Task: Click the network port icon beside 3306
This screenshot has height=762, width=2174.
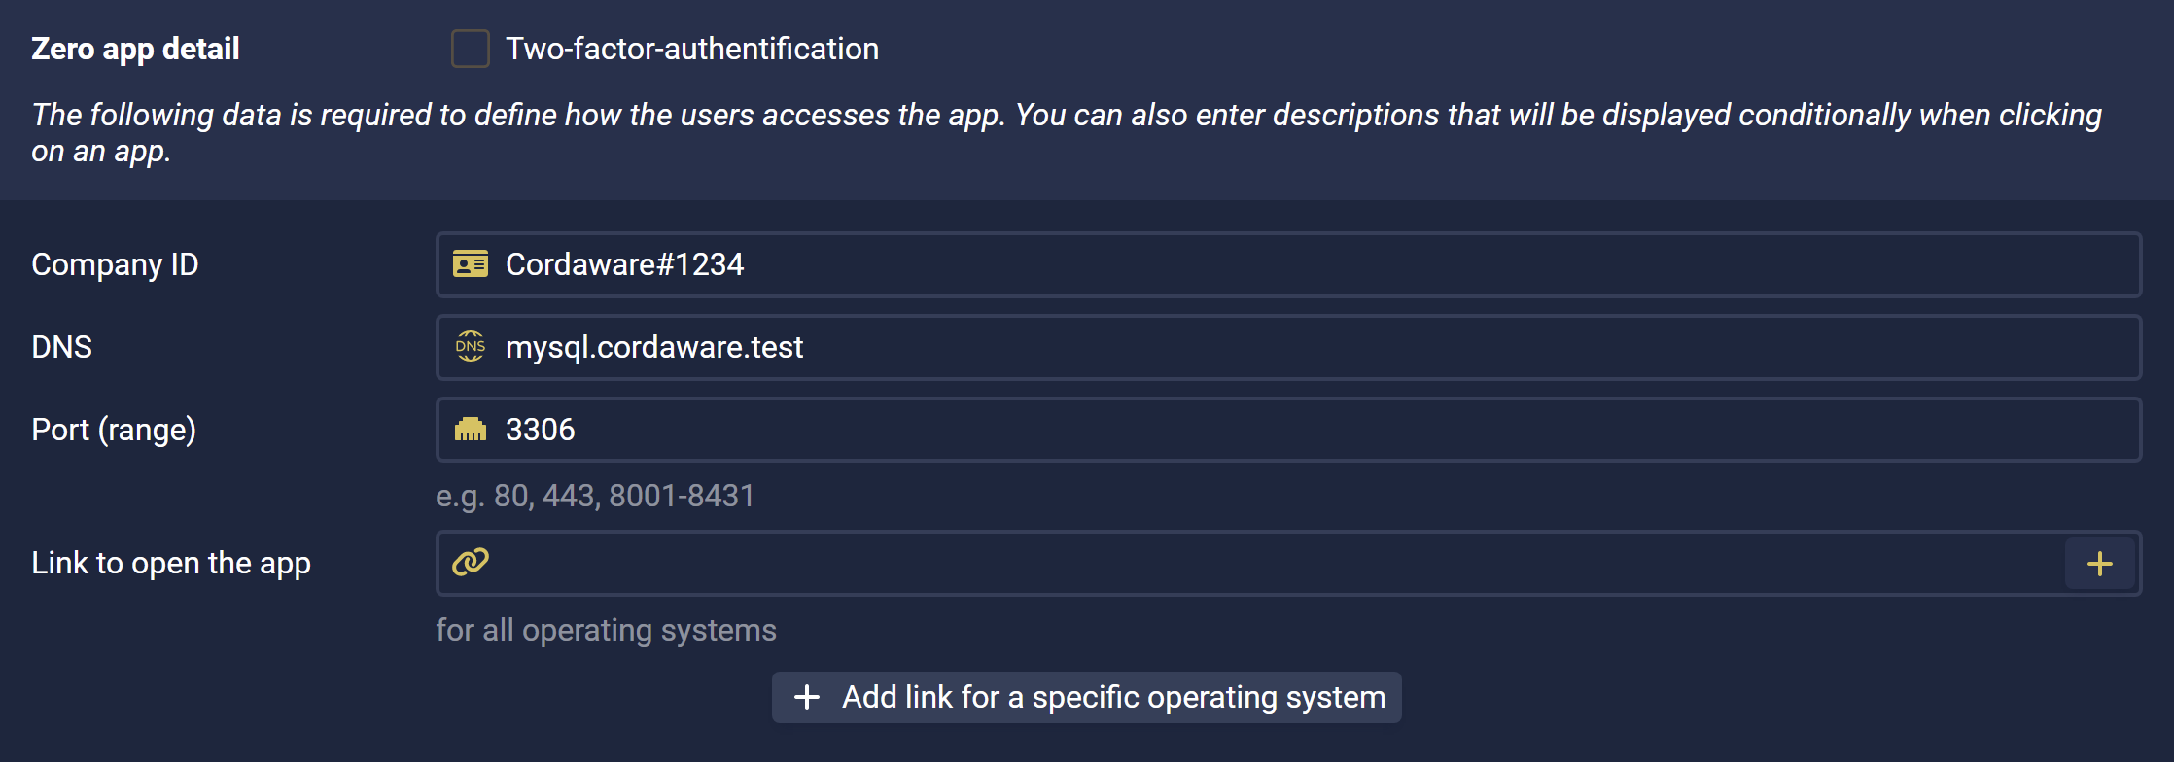Action: point(471,430)
